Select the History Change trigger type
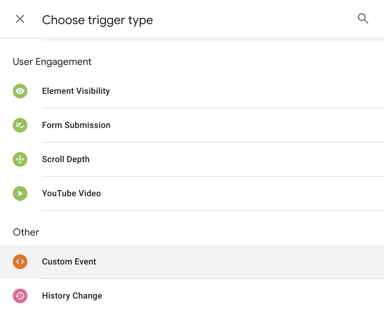 192,296
